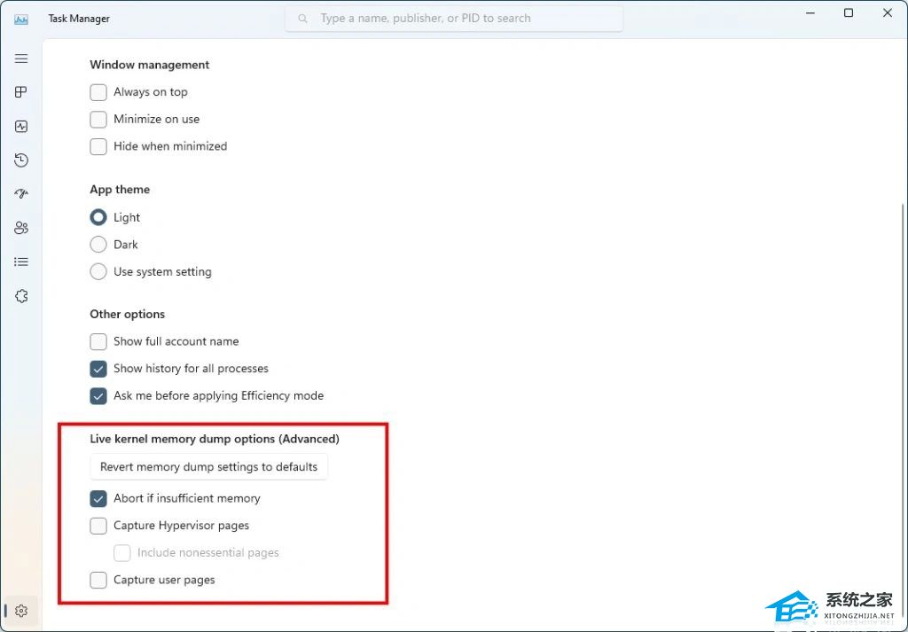Open the Startup apps page icon
Screen dimensions: 908x632
(x=21, y=194)
